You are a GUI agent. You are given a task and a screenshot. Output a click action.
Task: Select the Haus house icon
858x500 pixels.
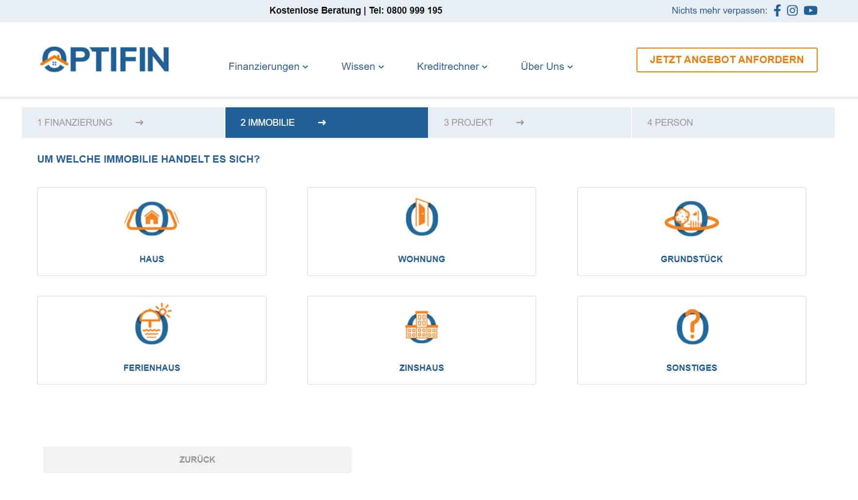pos(152,218)
